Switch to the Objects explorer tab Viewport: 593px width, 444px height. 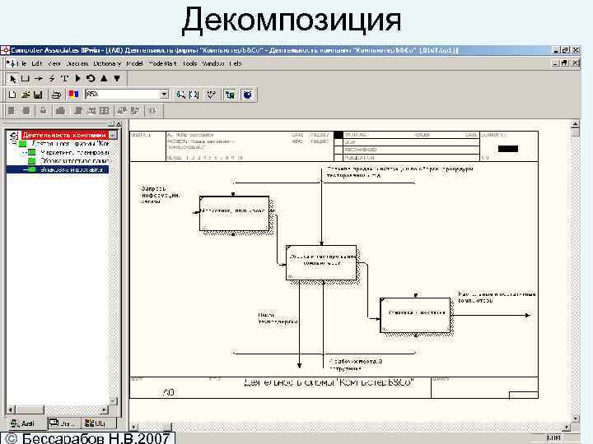98,423
